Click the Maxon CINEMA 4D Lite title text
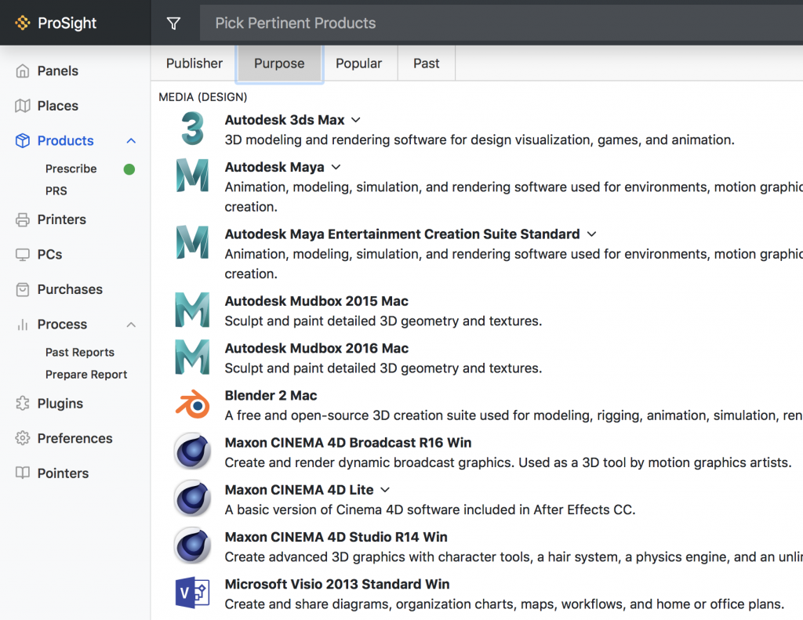 [x=299, y=490]
